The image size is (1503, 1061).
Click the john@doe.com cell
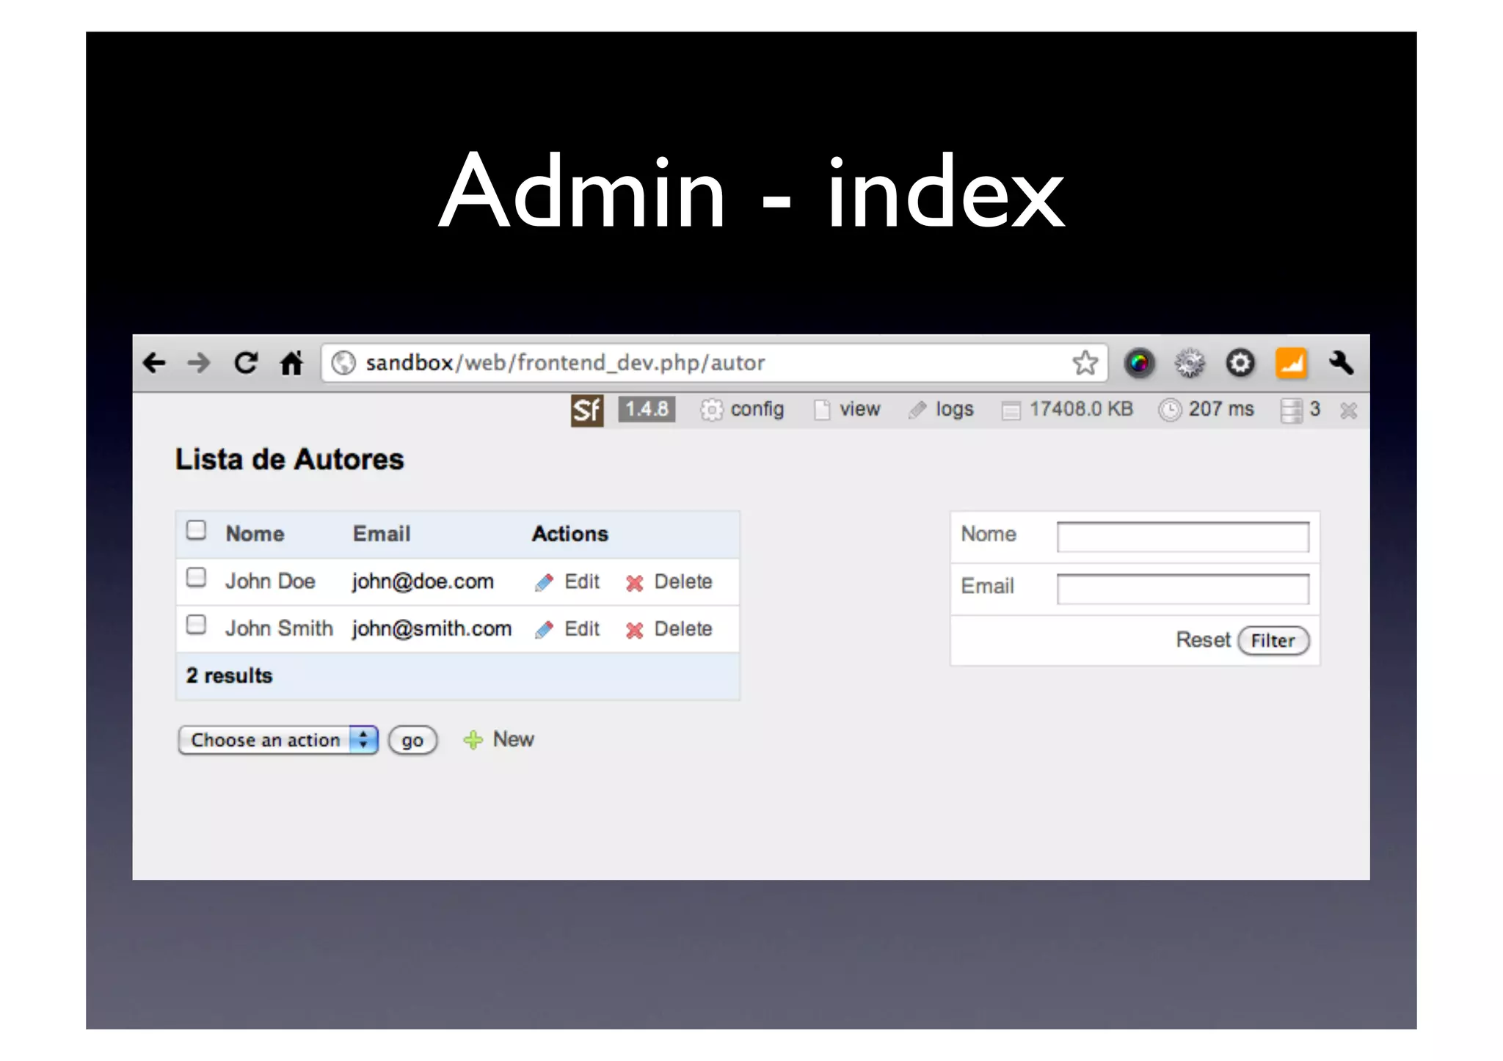tap(423, 581)
